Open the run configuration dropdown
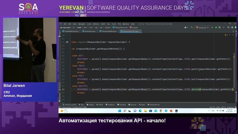The height and width of the screenshot is (134, 238). pos(202,28)
